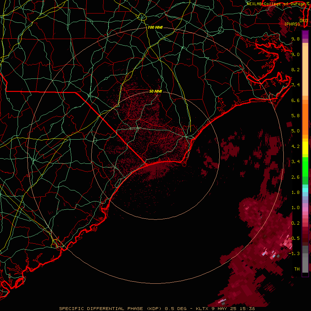The height and width of the screenshot is (311, 311).
Task: Click the 9.0 value on the color scale
Action: coord(295,54)
